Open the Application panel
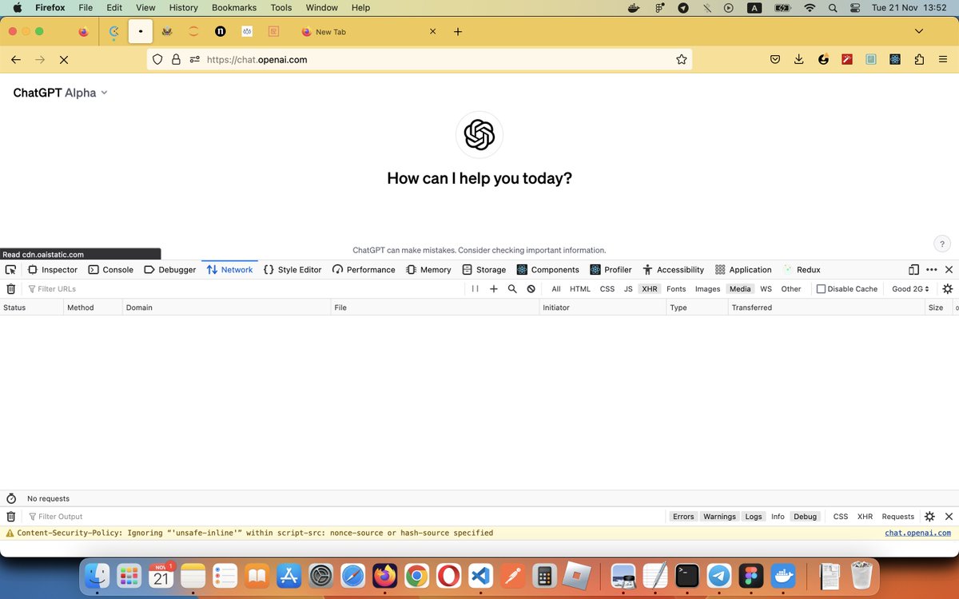This screenshot has width=959, height=599. [743, 270]
